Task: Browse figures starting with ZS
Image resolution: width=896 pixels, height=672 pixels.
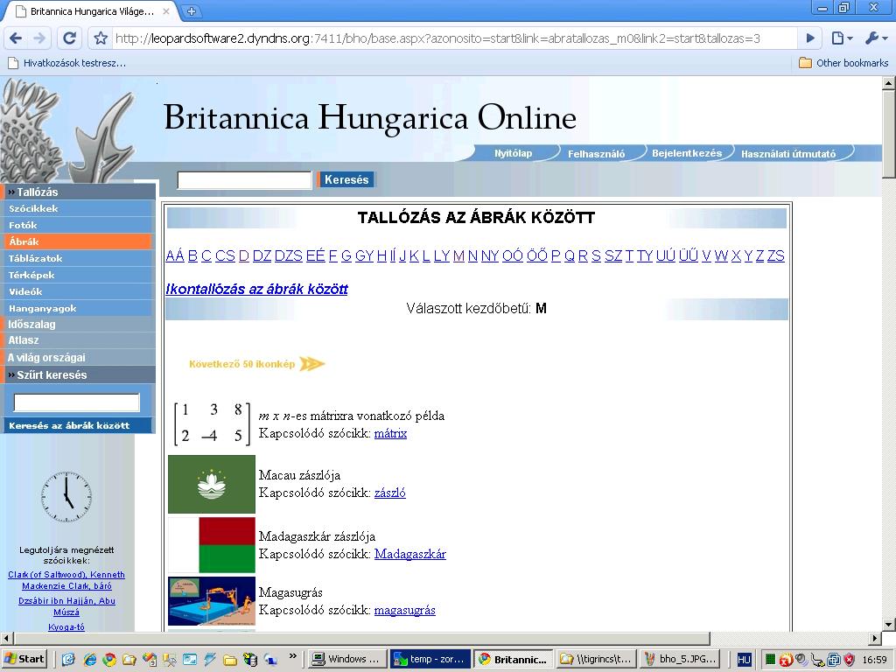Action: pos(775,255)
